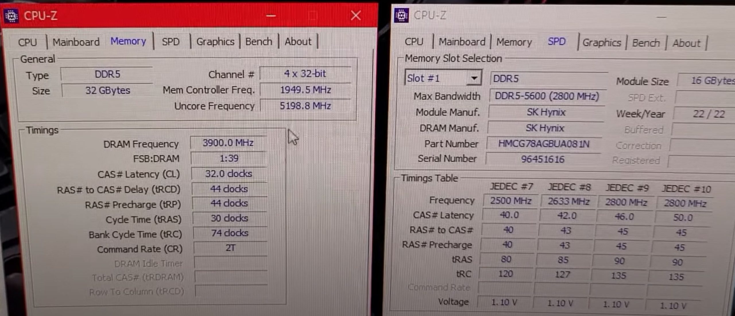
Task: Switch to the Mainboard tab in the right window
Action: (462, 42)
